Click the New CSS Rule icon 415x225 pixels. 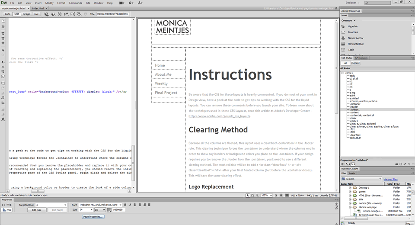(x=401, y=164)
